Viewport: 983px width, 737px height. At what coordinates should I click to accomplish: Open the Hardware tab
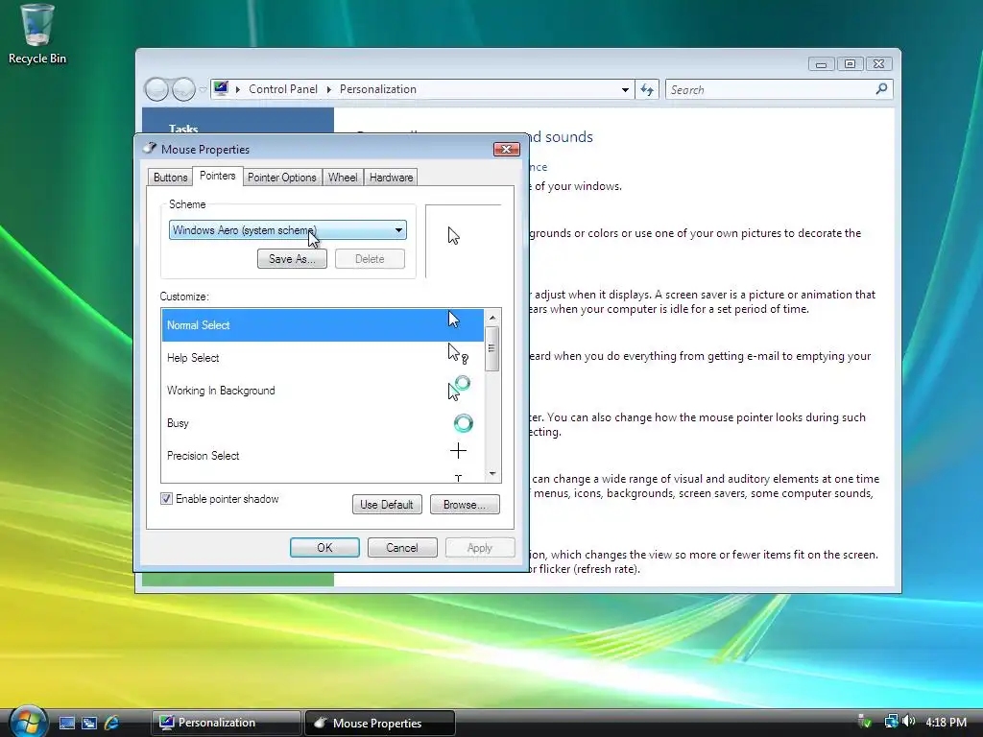[392, 178]
